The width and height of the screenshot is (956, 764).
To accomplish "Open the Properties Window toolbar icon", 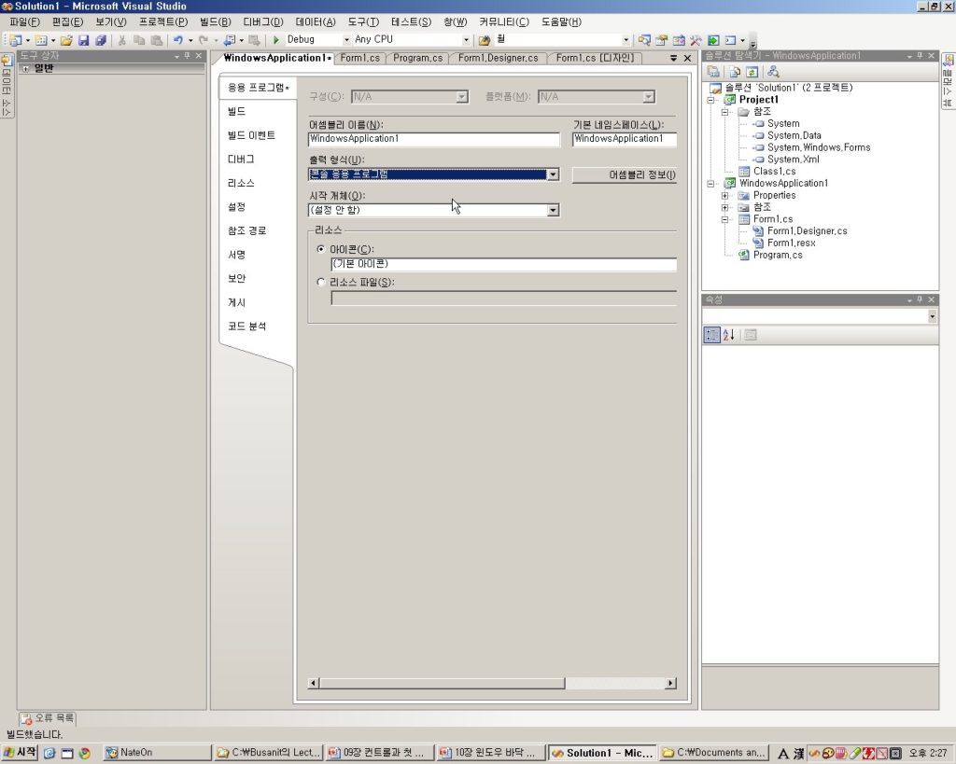I will [662, 40].
